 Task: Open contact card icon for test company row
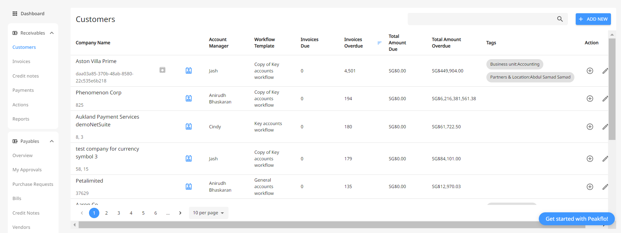[189, 158]
